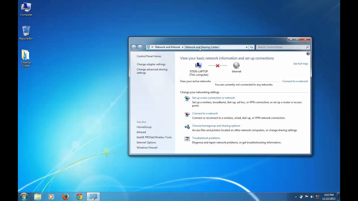358x201 pixels.
Task: Close the Network and Sharing Center window
Action: [x=305, y=39]
